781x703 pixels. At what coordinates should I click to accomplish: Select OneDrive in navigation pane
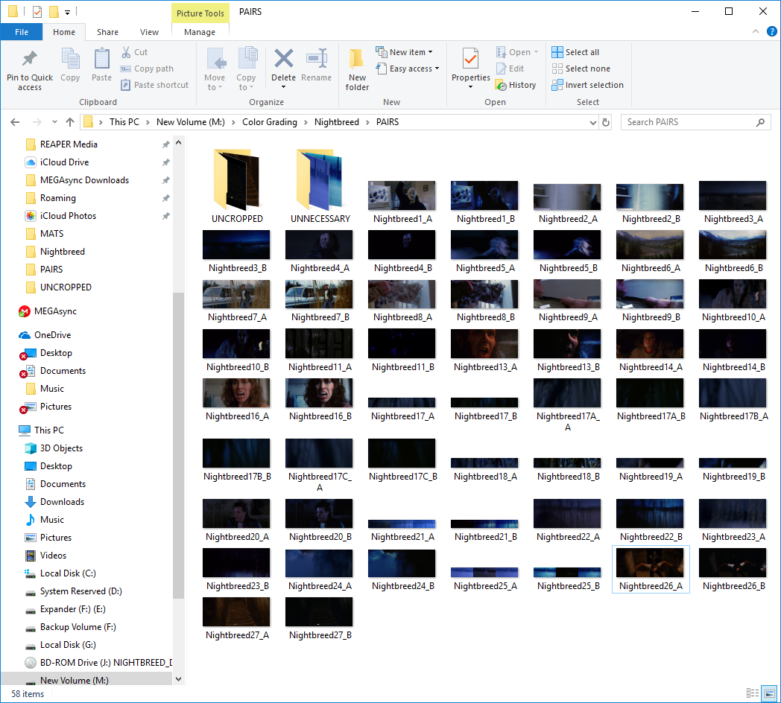point(52,335)
